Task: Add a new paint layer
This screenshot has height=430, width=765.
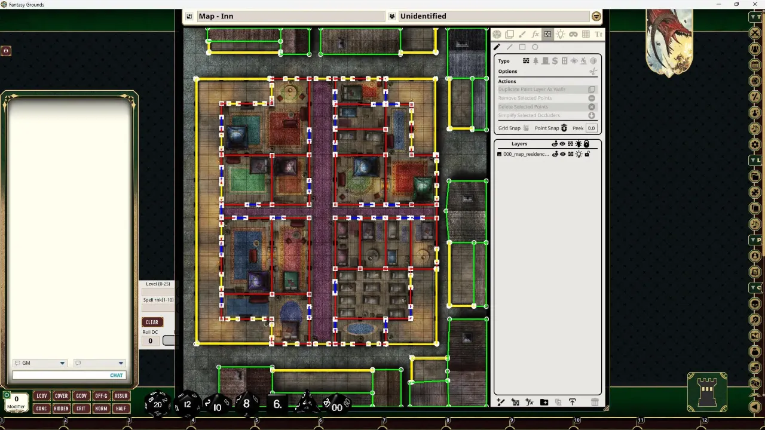Action: click(501, 403)
